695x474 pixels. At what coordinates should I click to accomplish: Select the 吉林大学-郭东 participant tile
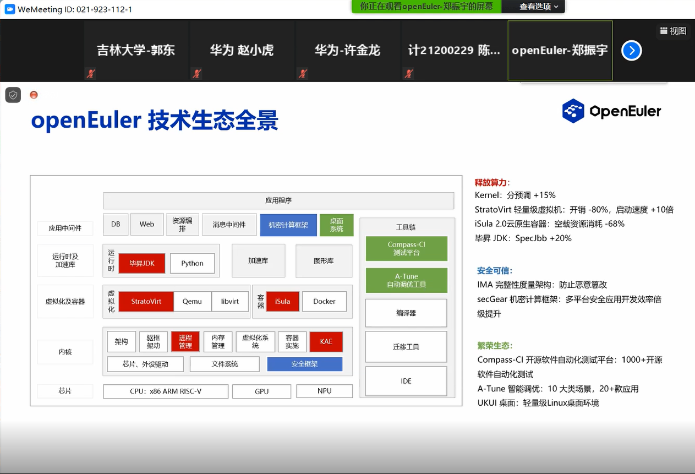point(136,51)
